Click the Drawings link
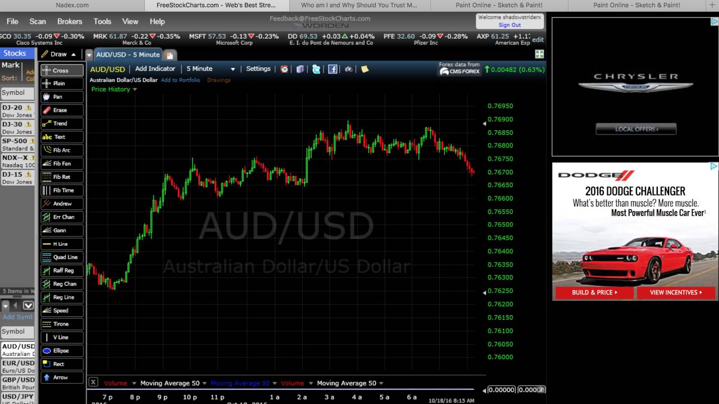 click(x=219, y=80)
